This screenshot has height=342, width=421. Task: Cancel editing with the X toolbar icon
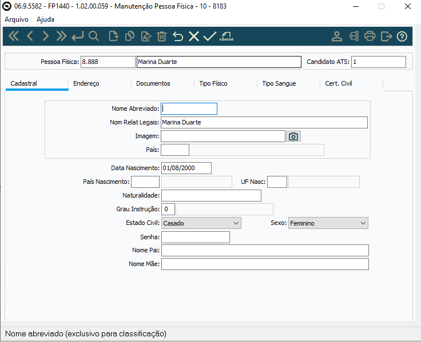click(x=193, y=36)
